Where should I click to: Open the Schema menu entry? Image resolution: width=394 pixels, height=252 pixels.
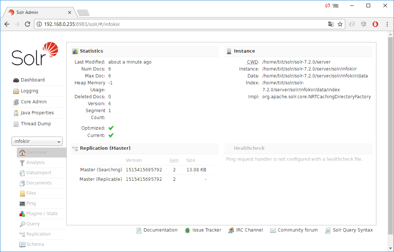(x=35, y=244)
